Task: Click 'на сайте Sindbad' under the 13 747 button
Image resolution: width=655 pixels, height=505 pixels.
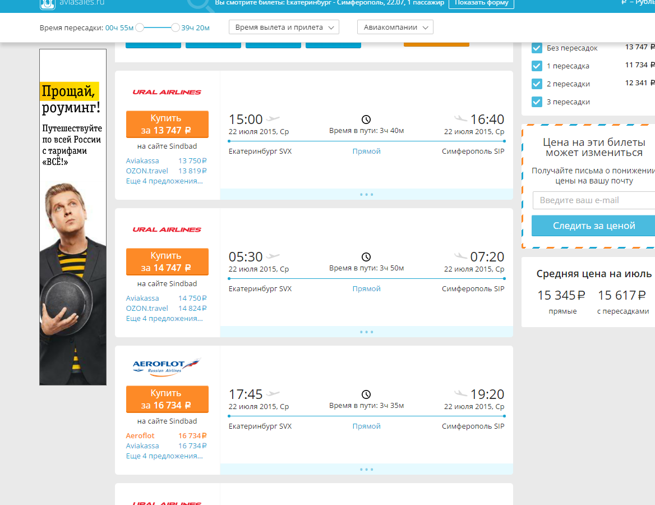Action: 167,146
